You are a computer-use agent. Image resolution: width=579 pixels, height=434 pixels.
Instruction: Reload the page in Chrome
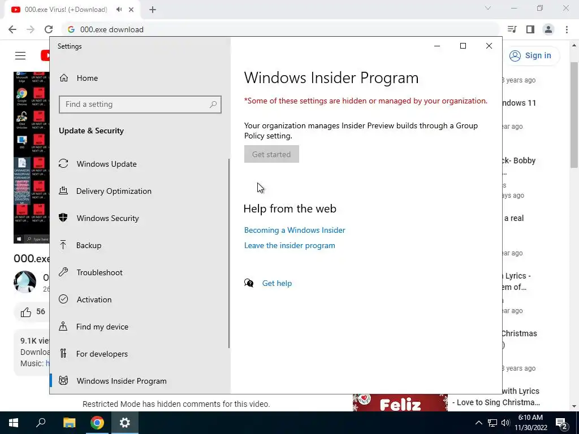[49, 29]
